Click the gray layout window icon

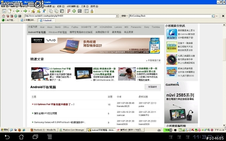click(62, 11)
